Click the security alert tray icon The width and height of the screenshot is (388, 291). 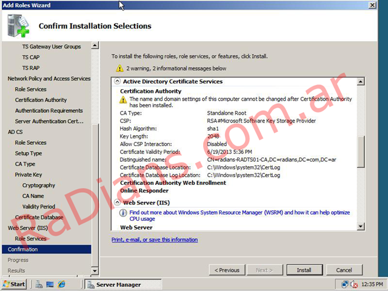[x=354, y=284]
